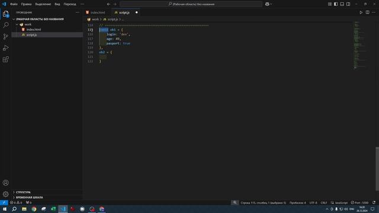This screenshot has height=213, width=379.
Task: Switch to the script.js tab
Action: (x=124, y=12)
